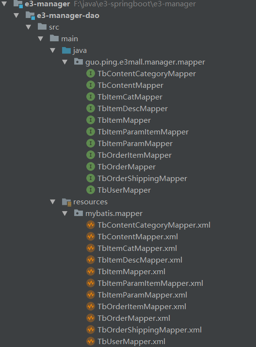Image resolution: width=256 pixels, height=347 pixels.
Task: Select TbItemParamItemMapper.xml file name
Action: click(150, 283)
